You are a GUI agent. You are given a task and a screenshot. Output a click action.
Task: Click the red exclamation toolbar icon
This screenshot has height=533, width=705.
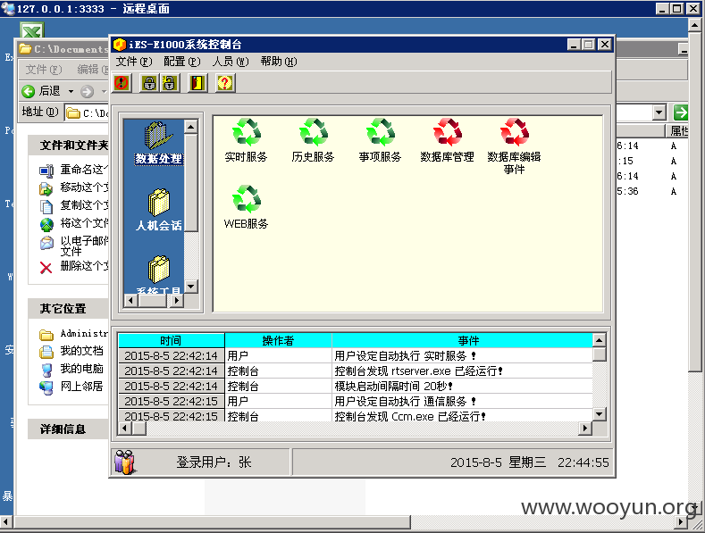122,83
